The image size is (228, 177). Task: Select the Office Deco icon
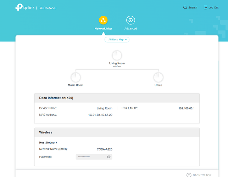pos(158,77)
